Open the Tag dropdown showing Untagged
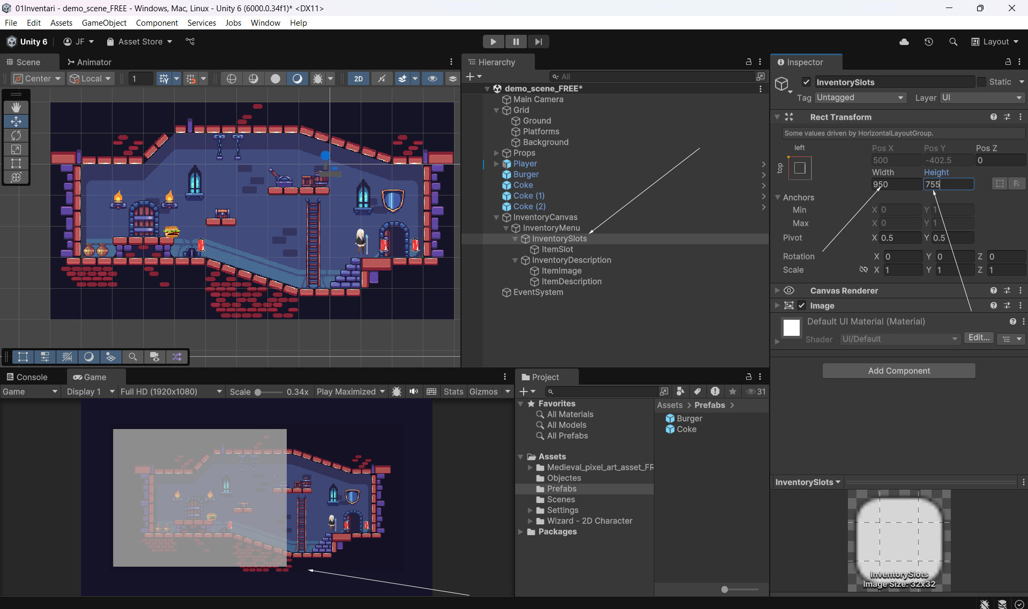 coord(860,97)
